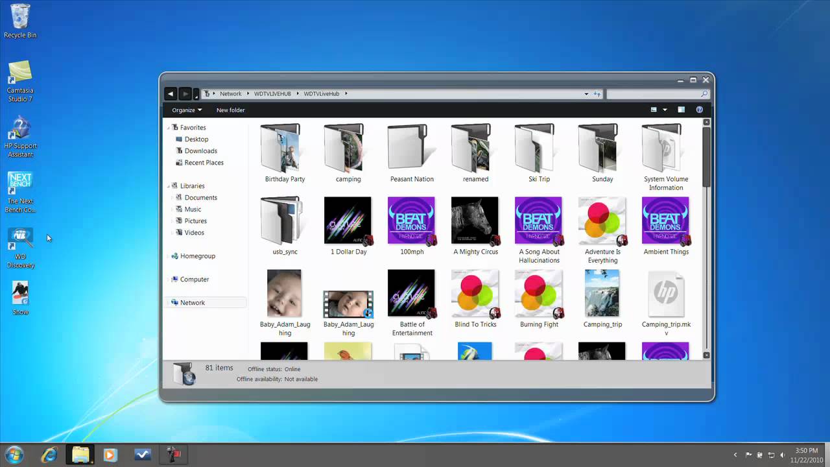Select A Song About Hallucinations file
The image size is (830, 467).
pyautogui.click(x=539, y=221)
